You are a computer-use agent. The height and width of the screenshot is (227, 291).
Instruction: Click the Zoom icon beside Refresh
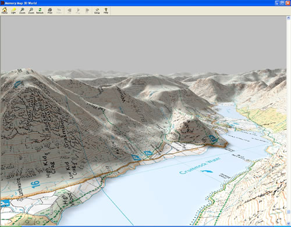(x=31, y=10)
